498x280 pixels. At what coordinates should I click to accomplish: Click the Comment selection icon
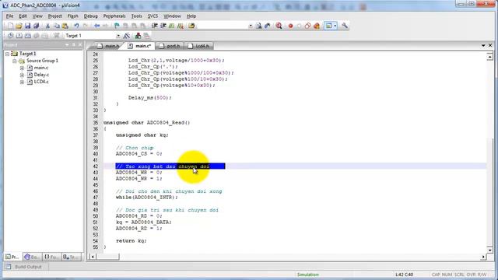(172, 26)
